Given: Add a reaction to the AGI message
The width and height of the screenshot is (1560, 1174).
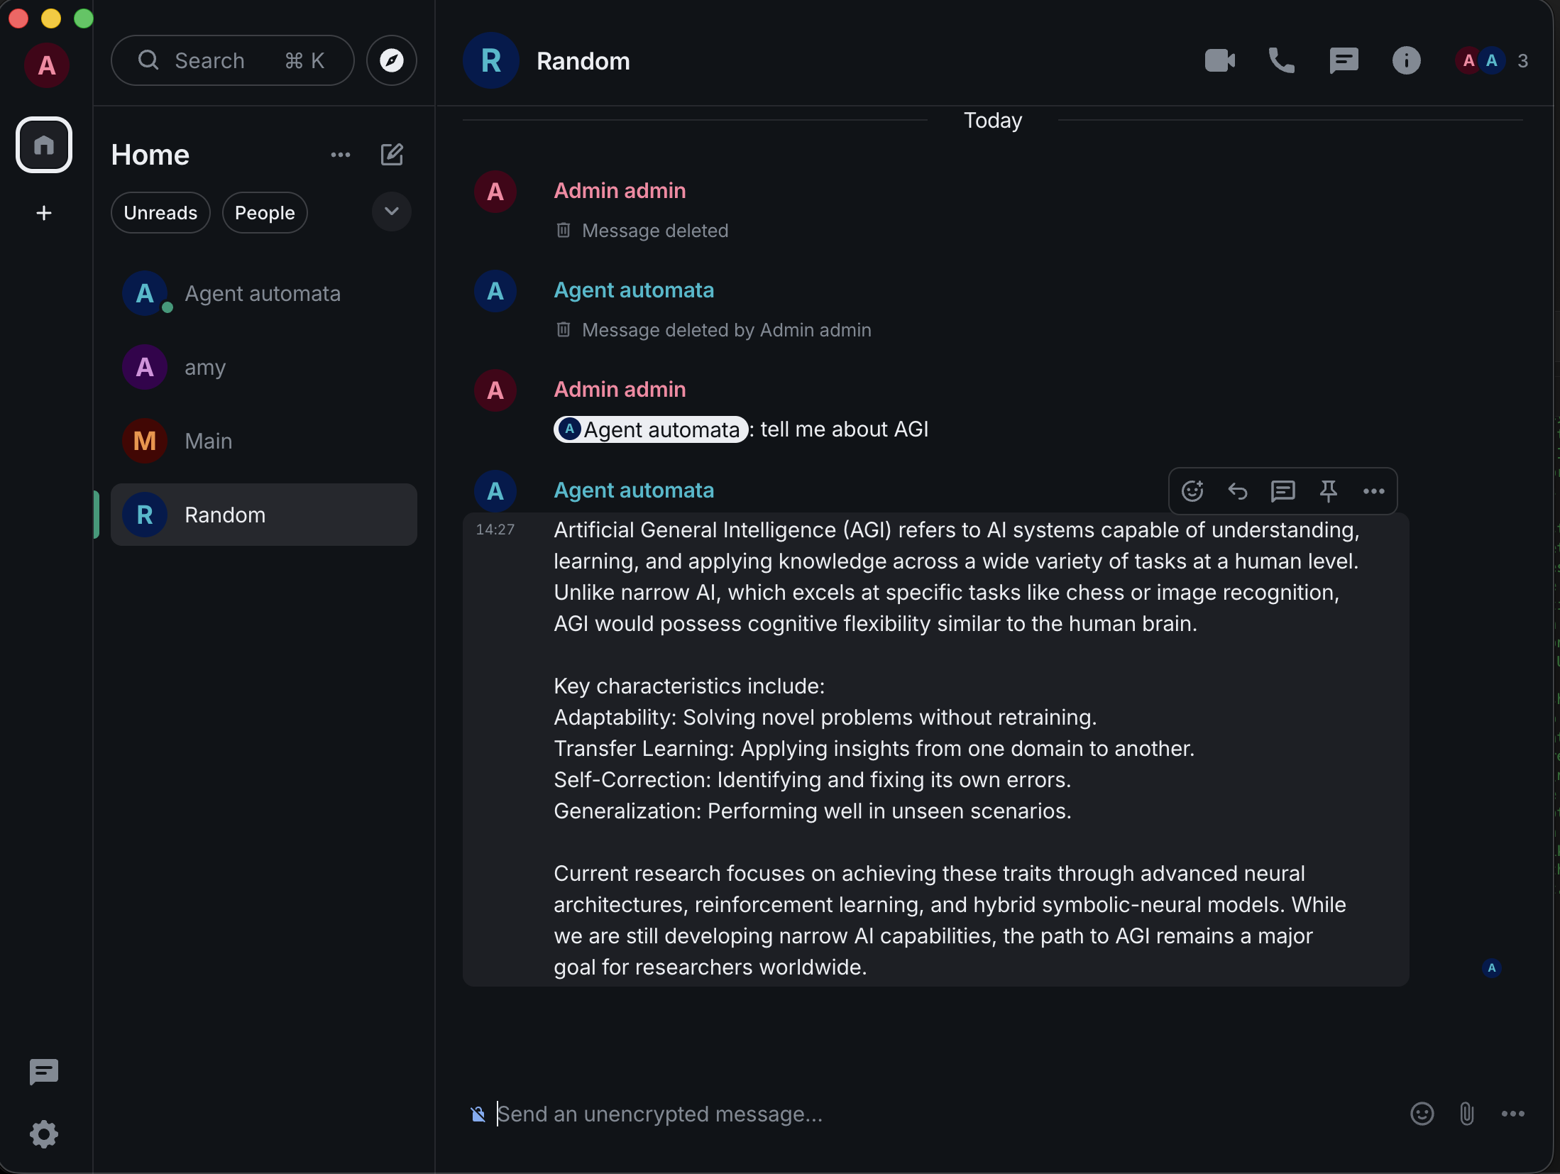Looking at the screenshot, I should tap(1192, 491).
